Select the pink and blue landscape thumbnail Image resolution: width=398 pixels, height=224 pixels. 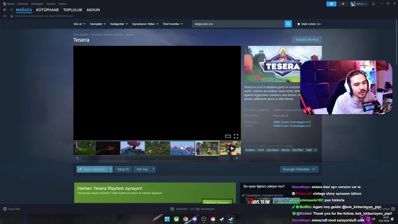click(182, 148)
